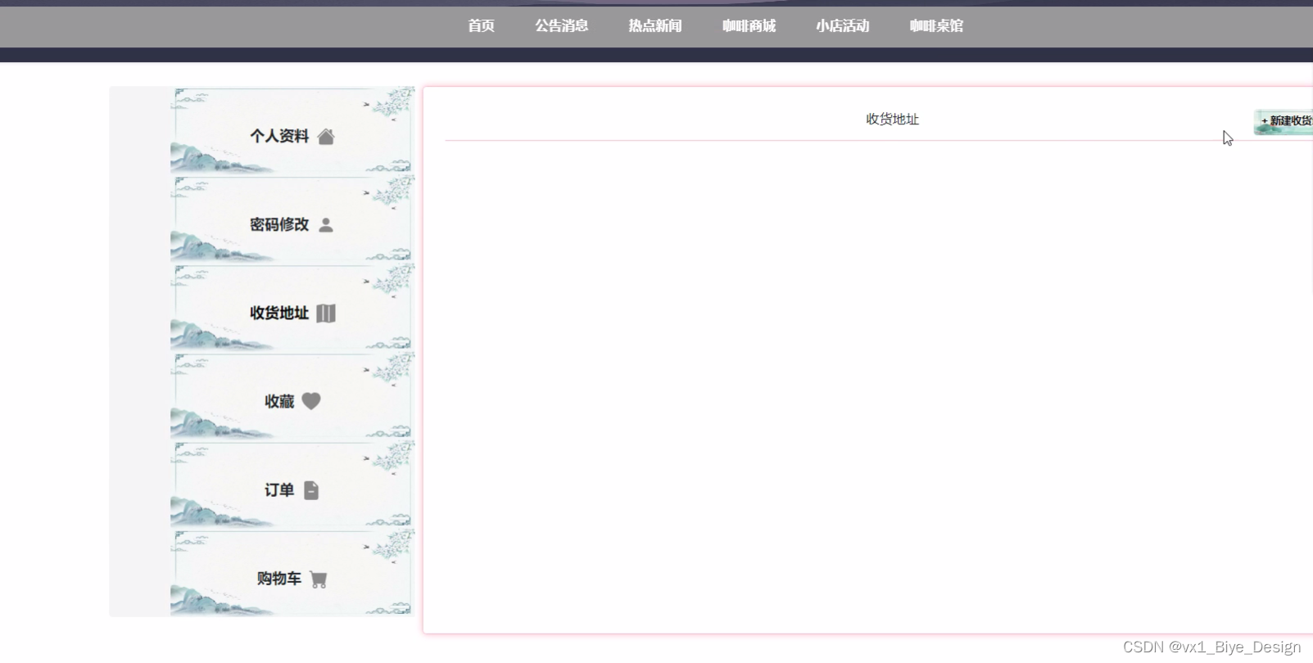Open the 购物车 sidebar label
The image size is (1313, 663).
(279, 578)
